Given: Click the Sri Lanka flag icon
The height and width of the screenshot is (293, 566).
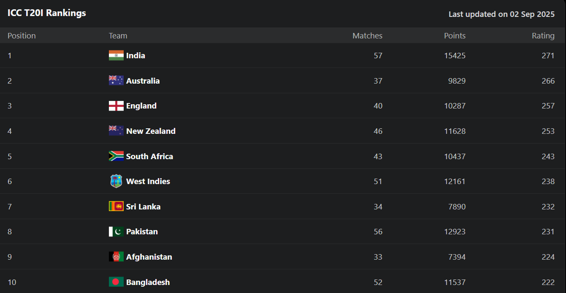Looking at the screenshot, I should pyautogui.click(x=116, y=206).
